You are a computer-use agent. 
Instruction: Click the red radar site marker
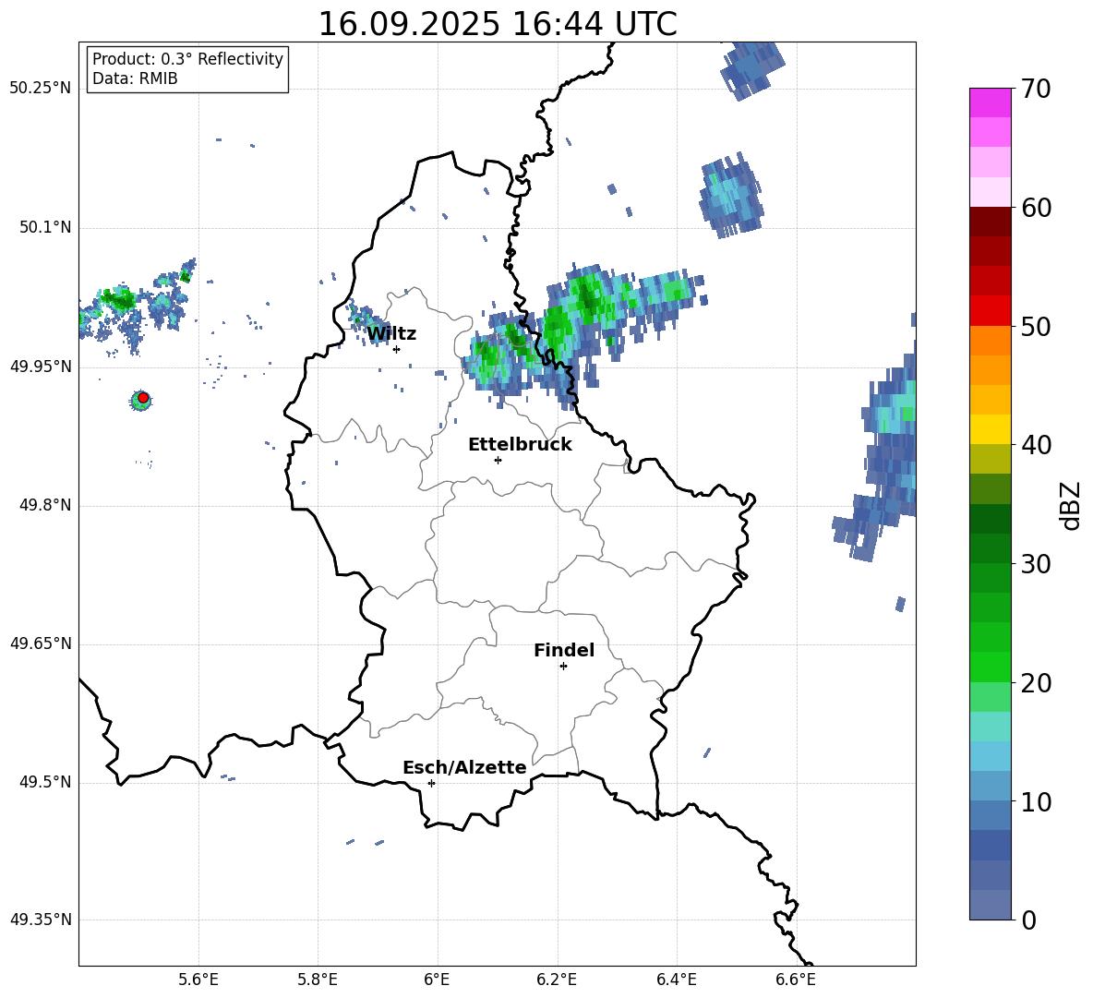click(143, 398)
